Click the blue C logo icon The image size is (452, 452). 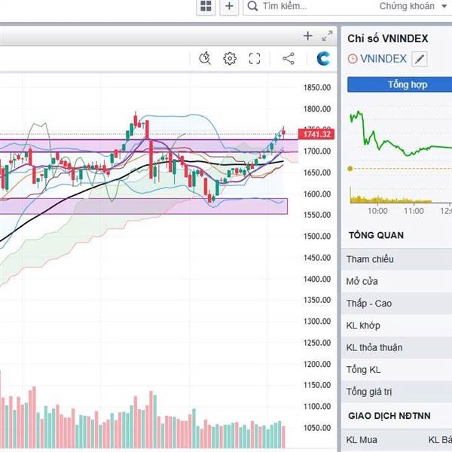(324, 59)
